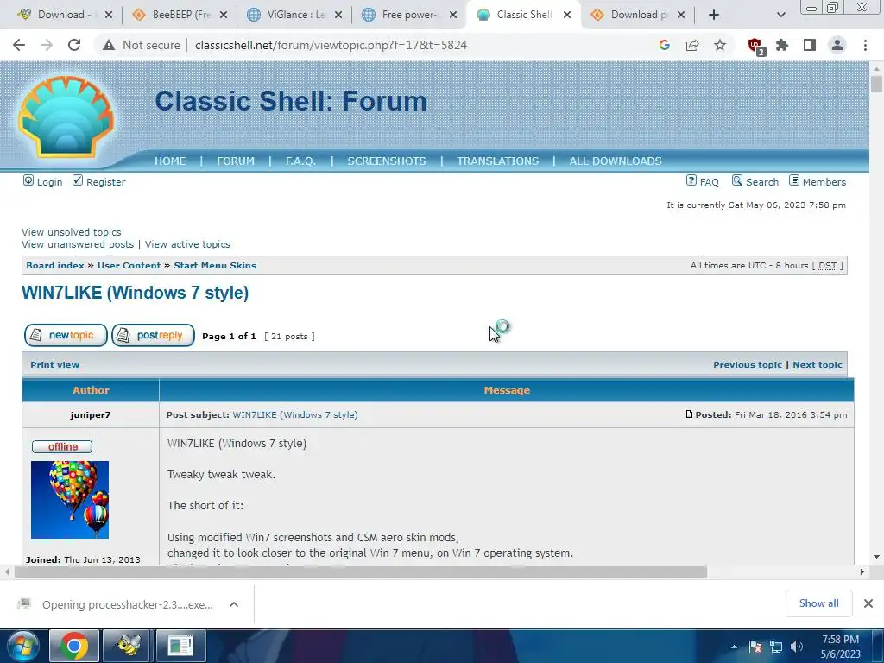The height and width of the screenshot is (663, 884).
Task: Open a new tab with plus button
Action: [x=714, y=15]
